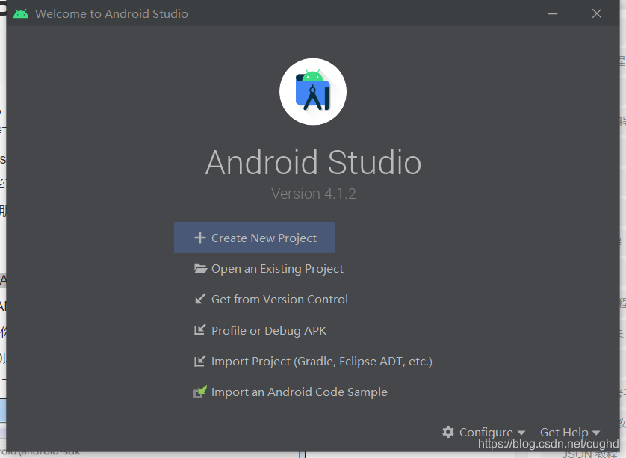Click the Android Studio heading text
Screen dimensions: 626x458
314,163
